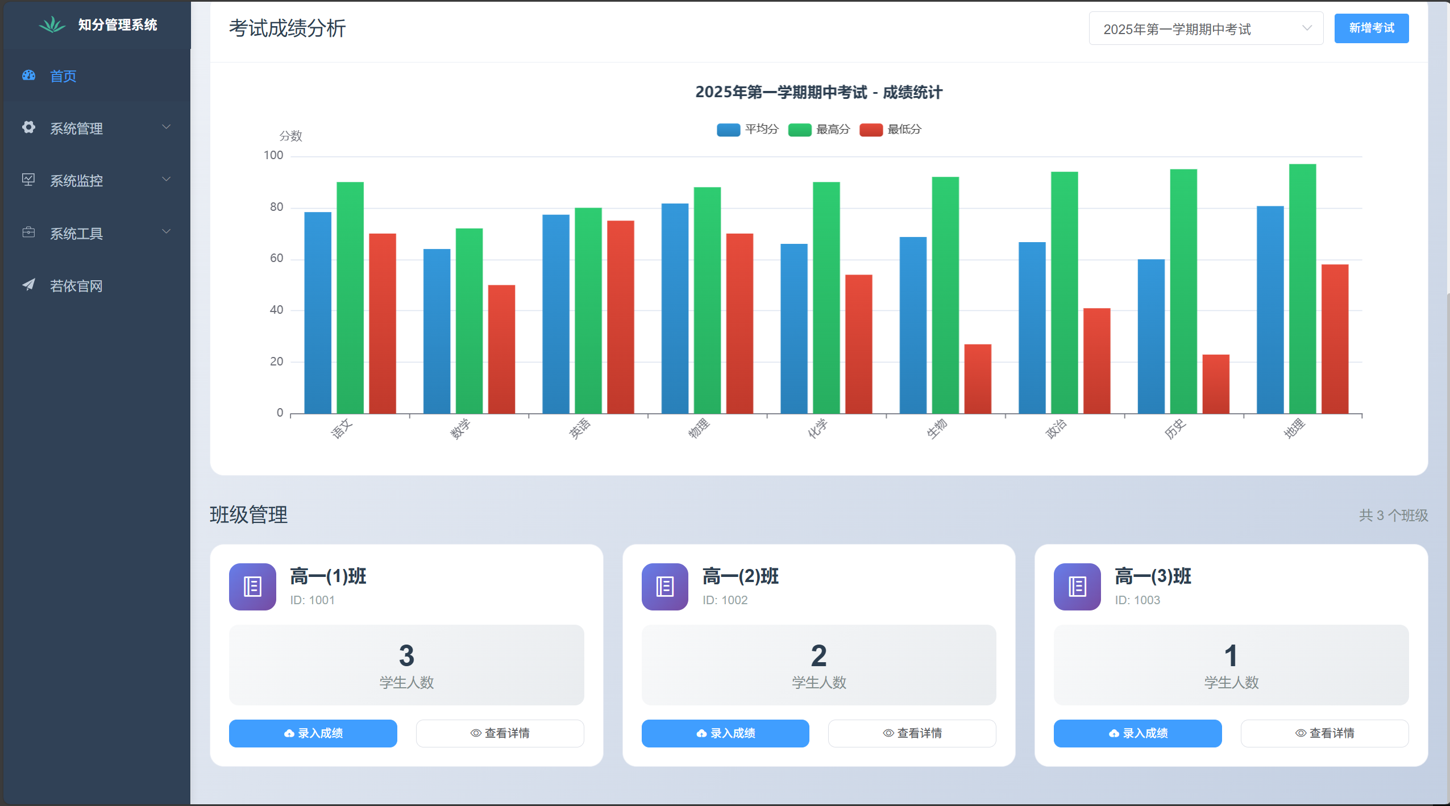Click the purple class icon of 高一(1)班
This screenshot has height=806, width=1450.
[252, 587]
